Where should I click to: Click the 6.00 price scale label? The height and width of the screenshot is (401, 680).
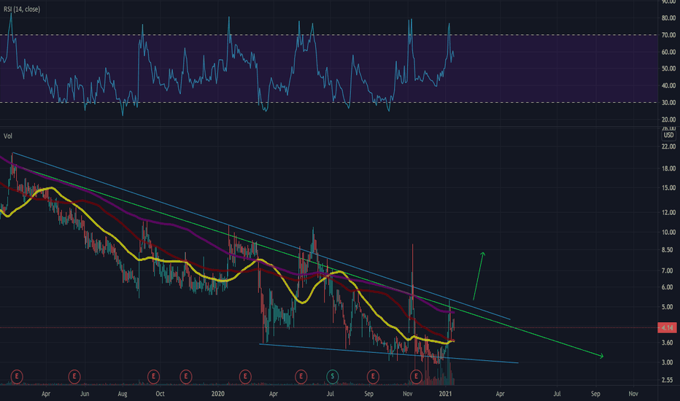click(669, 287)
